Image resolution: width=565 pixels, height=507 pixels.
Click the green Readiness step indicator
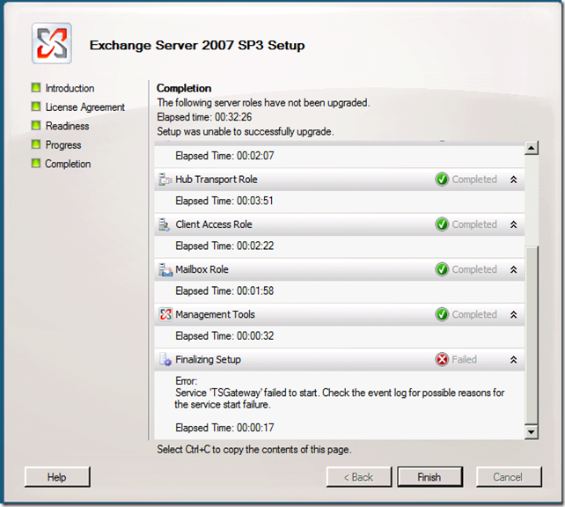tap(36, 125)
